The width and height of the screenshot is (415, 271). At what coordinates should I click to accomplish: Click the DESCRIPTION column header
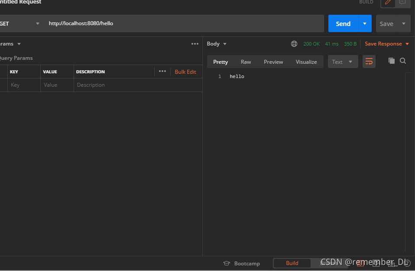91,72
